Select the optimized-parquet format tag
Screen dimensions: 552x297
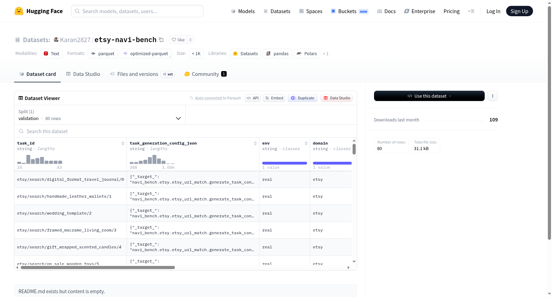click(146, 53)
